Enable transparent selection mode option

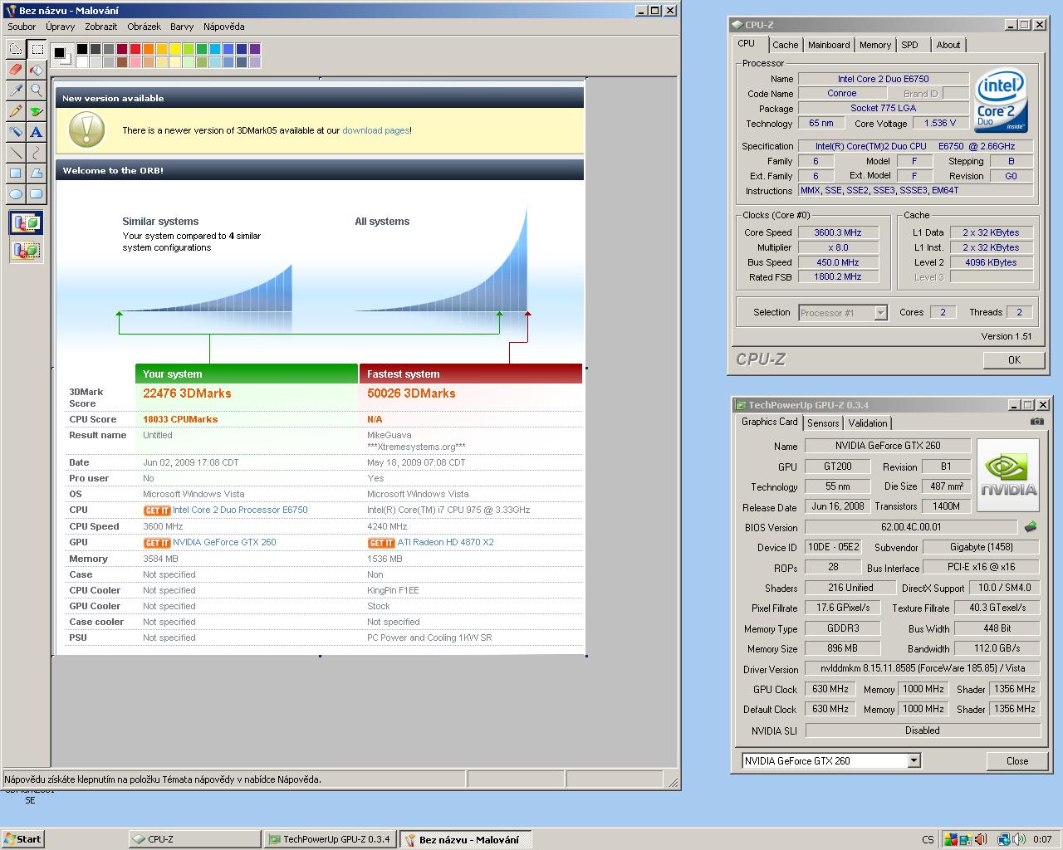pos(25,250)
